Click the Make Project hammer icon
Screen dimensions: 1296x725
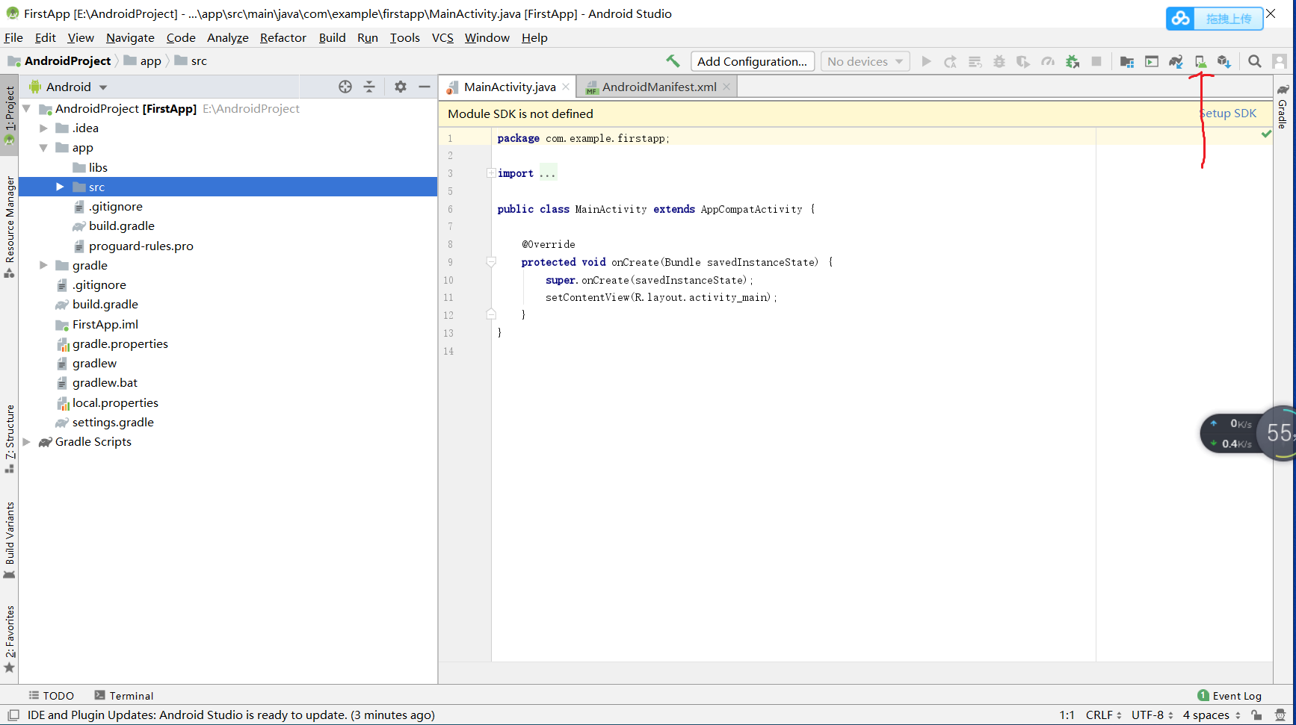click(673, 61)
